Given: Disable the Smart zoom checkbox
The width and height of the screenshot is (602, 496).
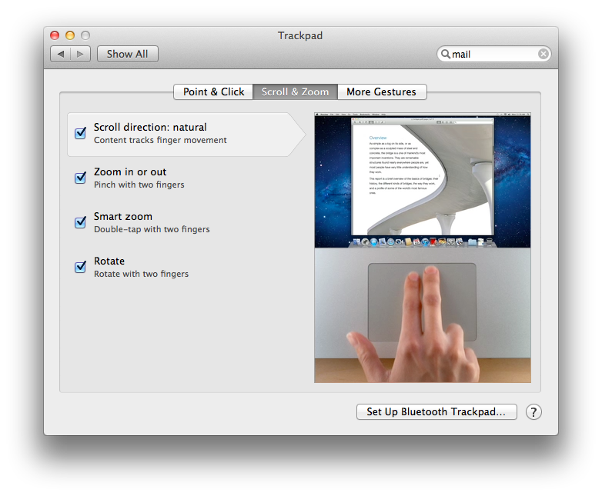Looking at the screenshot, I should coord(80,222).
